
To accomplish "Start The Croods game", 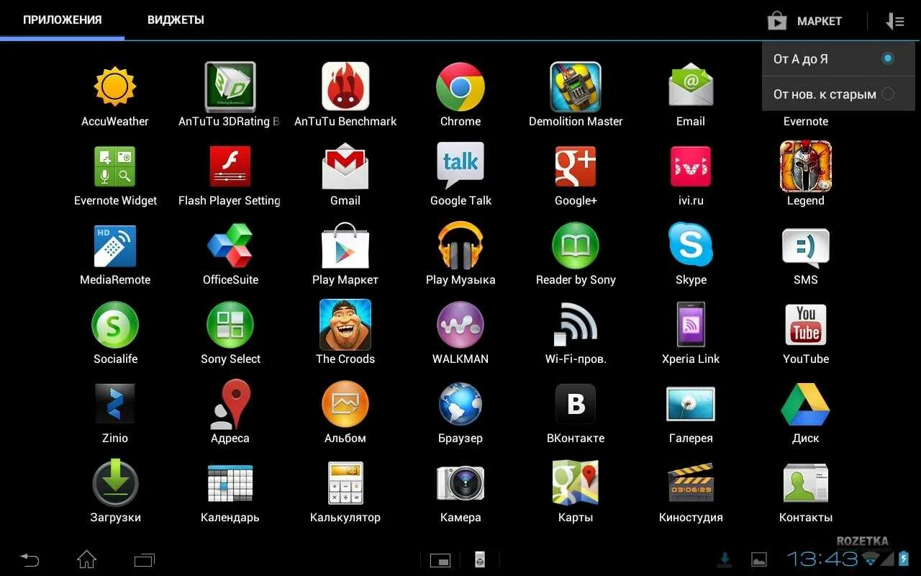I will click(x=345, y=325).
